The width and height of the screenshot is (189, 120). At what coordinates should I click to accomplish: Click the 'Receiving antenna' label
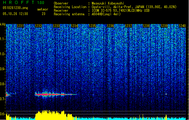[x=69, y=14]
